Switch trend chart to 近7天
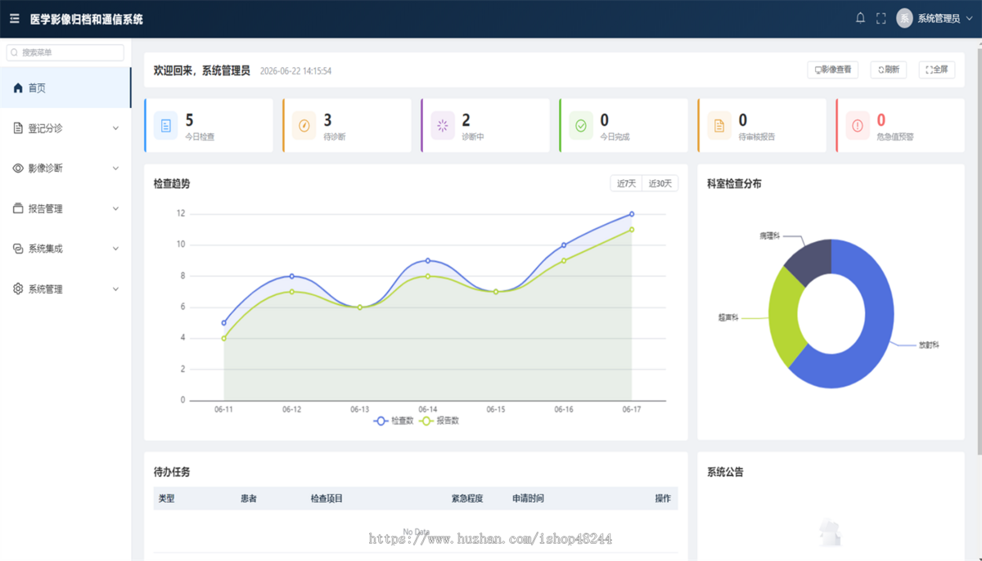 coord(626,184)
